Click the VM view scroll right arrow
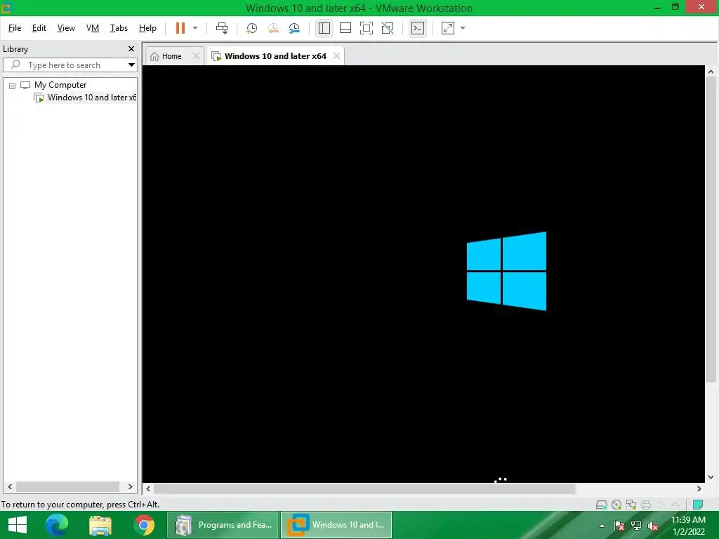 tap(699, 488)
